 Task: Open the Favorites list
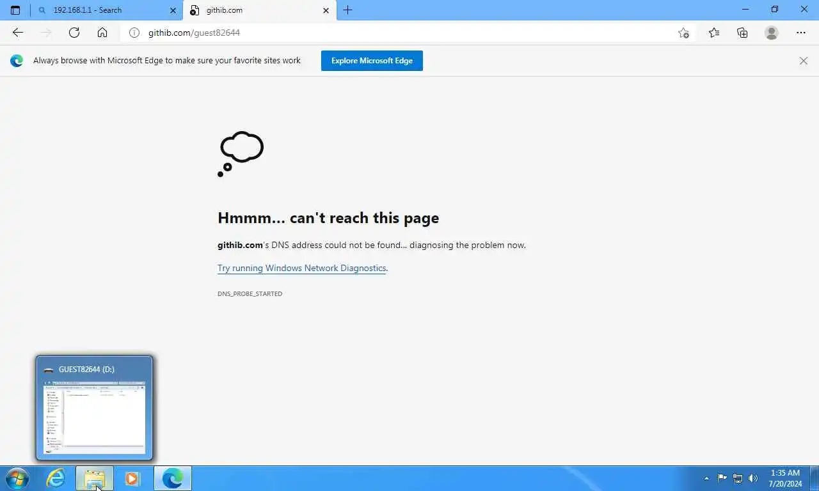(714, 33)
